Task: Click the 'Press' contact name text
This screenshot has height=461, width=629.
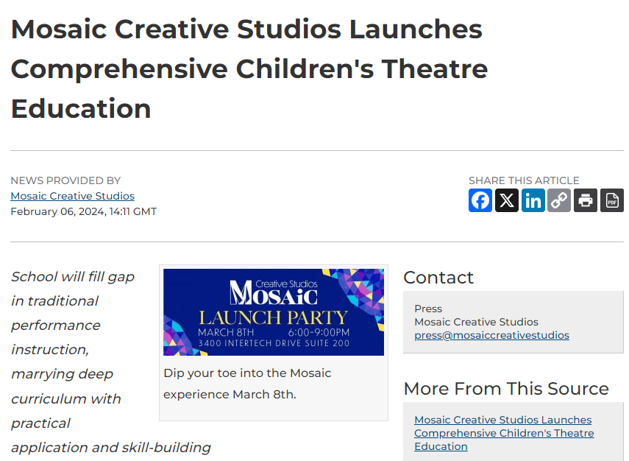Action: tap(428, 309)
